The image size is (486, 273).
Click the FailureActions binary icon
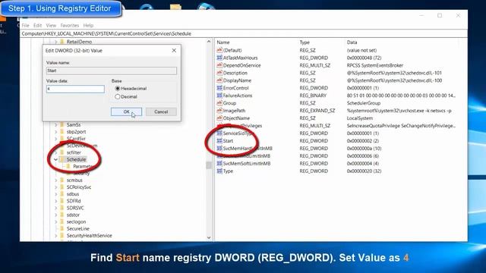(219, 96)
